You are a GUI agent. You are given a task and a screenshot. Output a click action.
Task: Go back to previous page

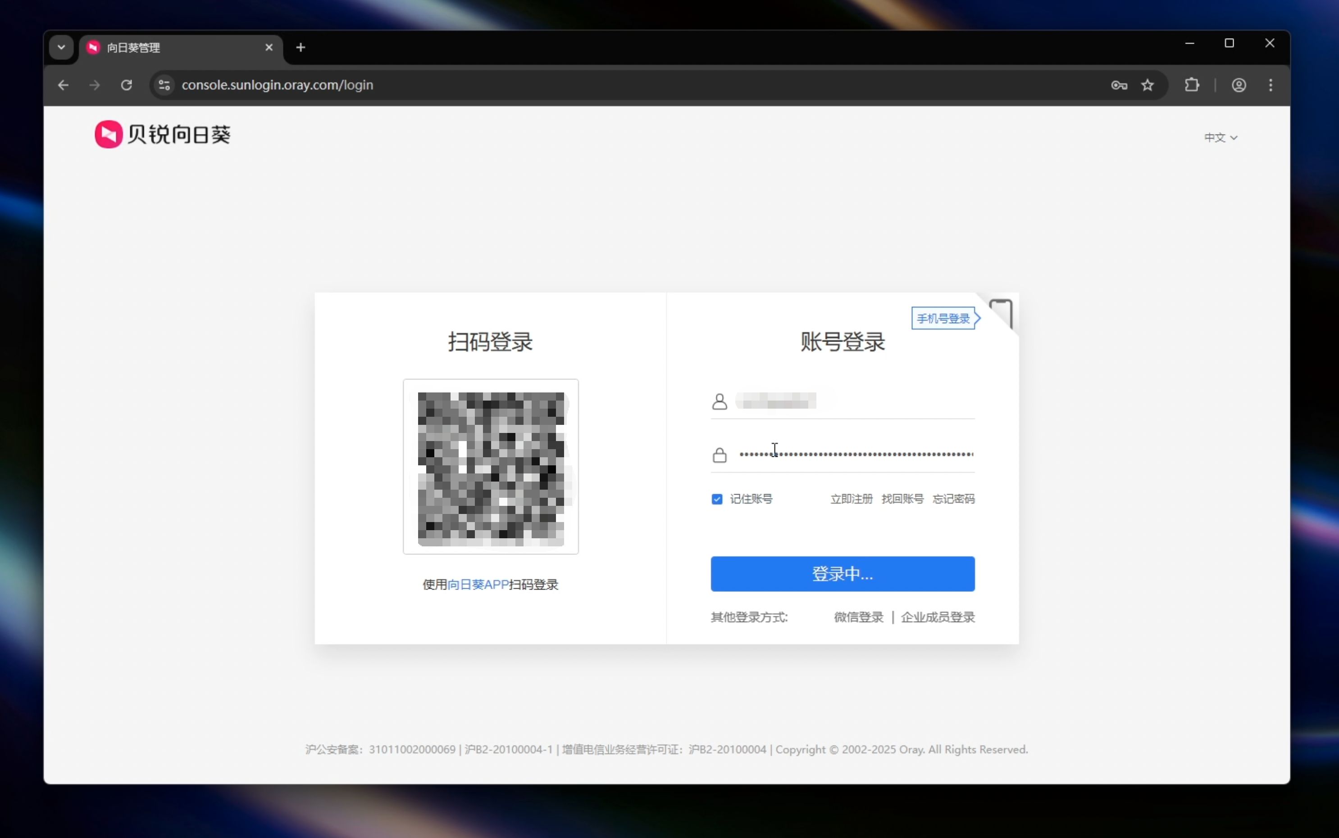pos(63,85)
